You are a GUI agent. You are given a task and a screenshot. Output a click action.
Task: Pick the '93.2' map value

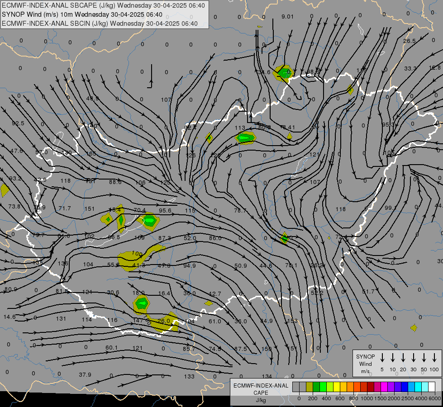click(15, 179)
